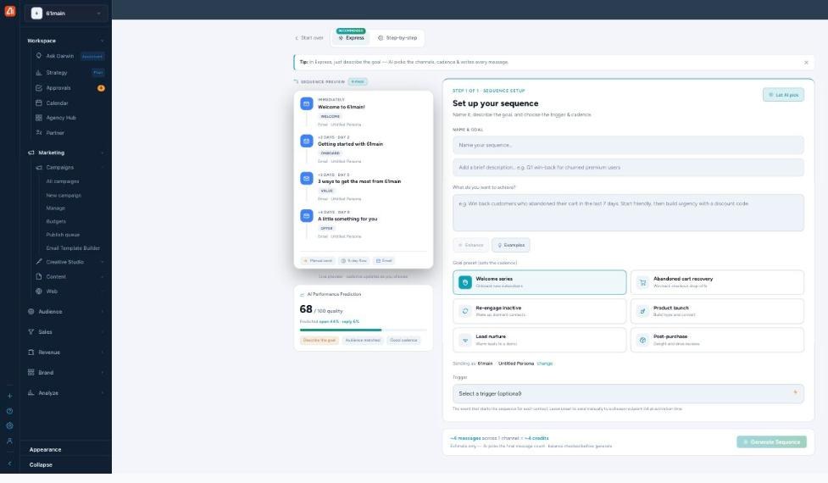This screenshot has height=483, width=828.
Task: Open the Select a trigger dropdown
Action: tap(628, 394)
